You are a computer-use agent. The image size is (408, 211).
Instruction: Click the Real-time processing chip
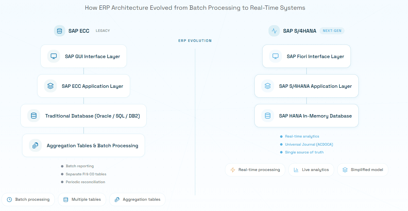click(x=255, y=170)
